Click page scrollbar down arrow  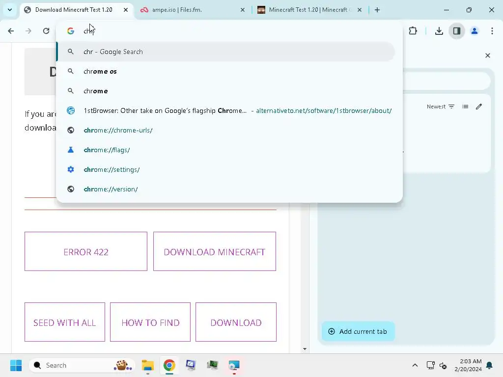pos(305,349)
